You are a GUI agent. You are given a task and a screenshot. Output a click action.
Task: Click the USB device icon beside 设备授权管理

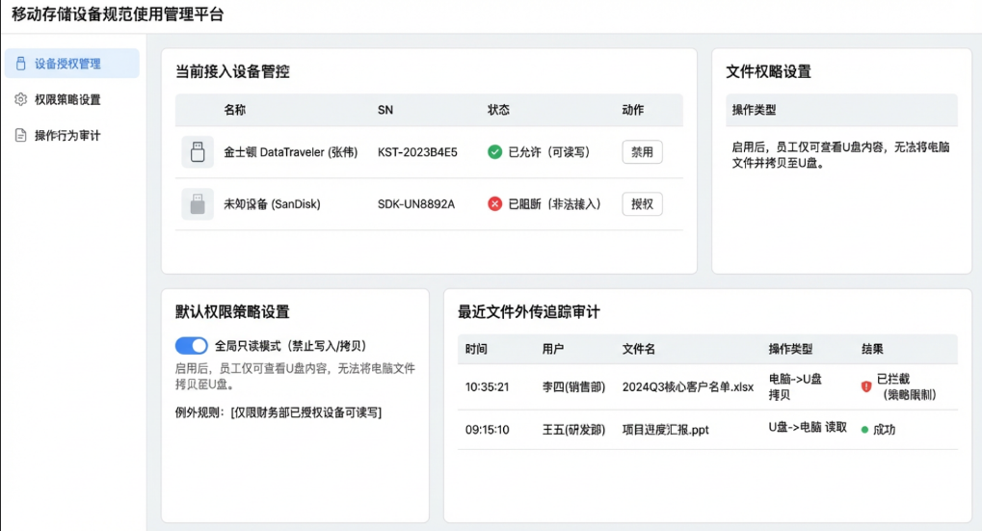pos(20,64)
